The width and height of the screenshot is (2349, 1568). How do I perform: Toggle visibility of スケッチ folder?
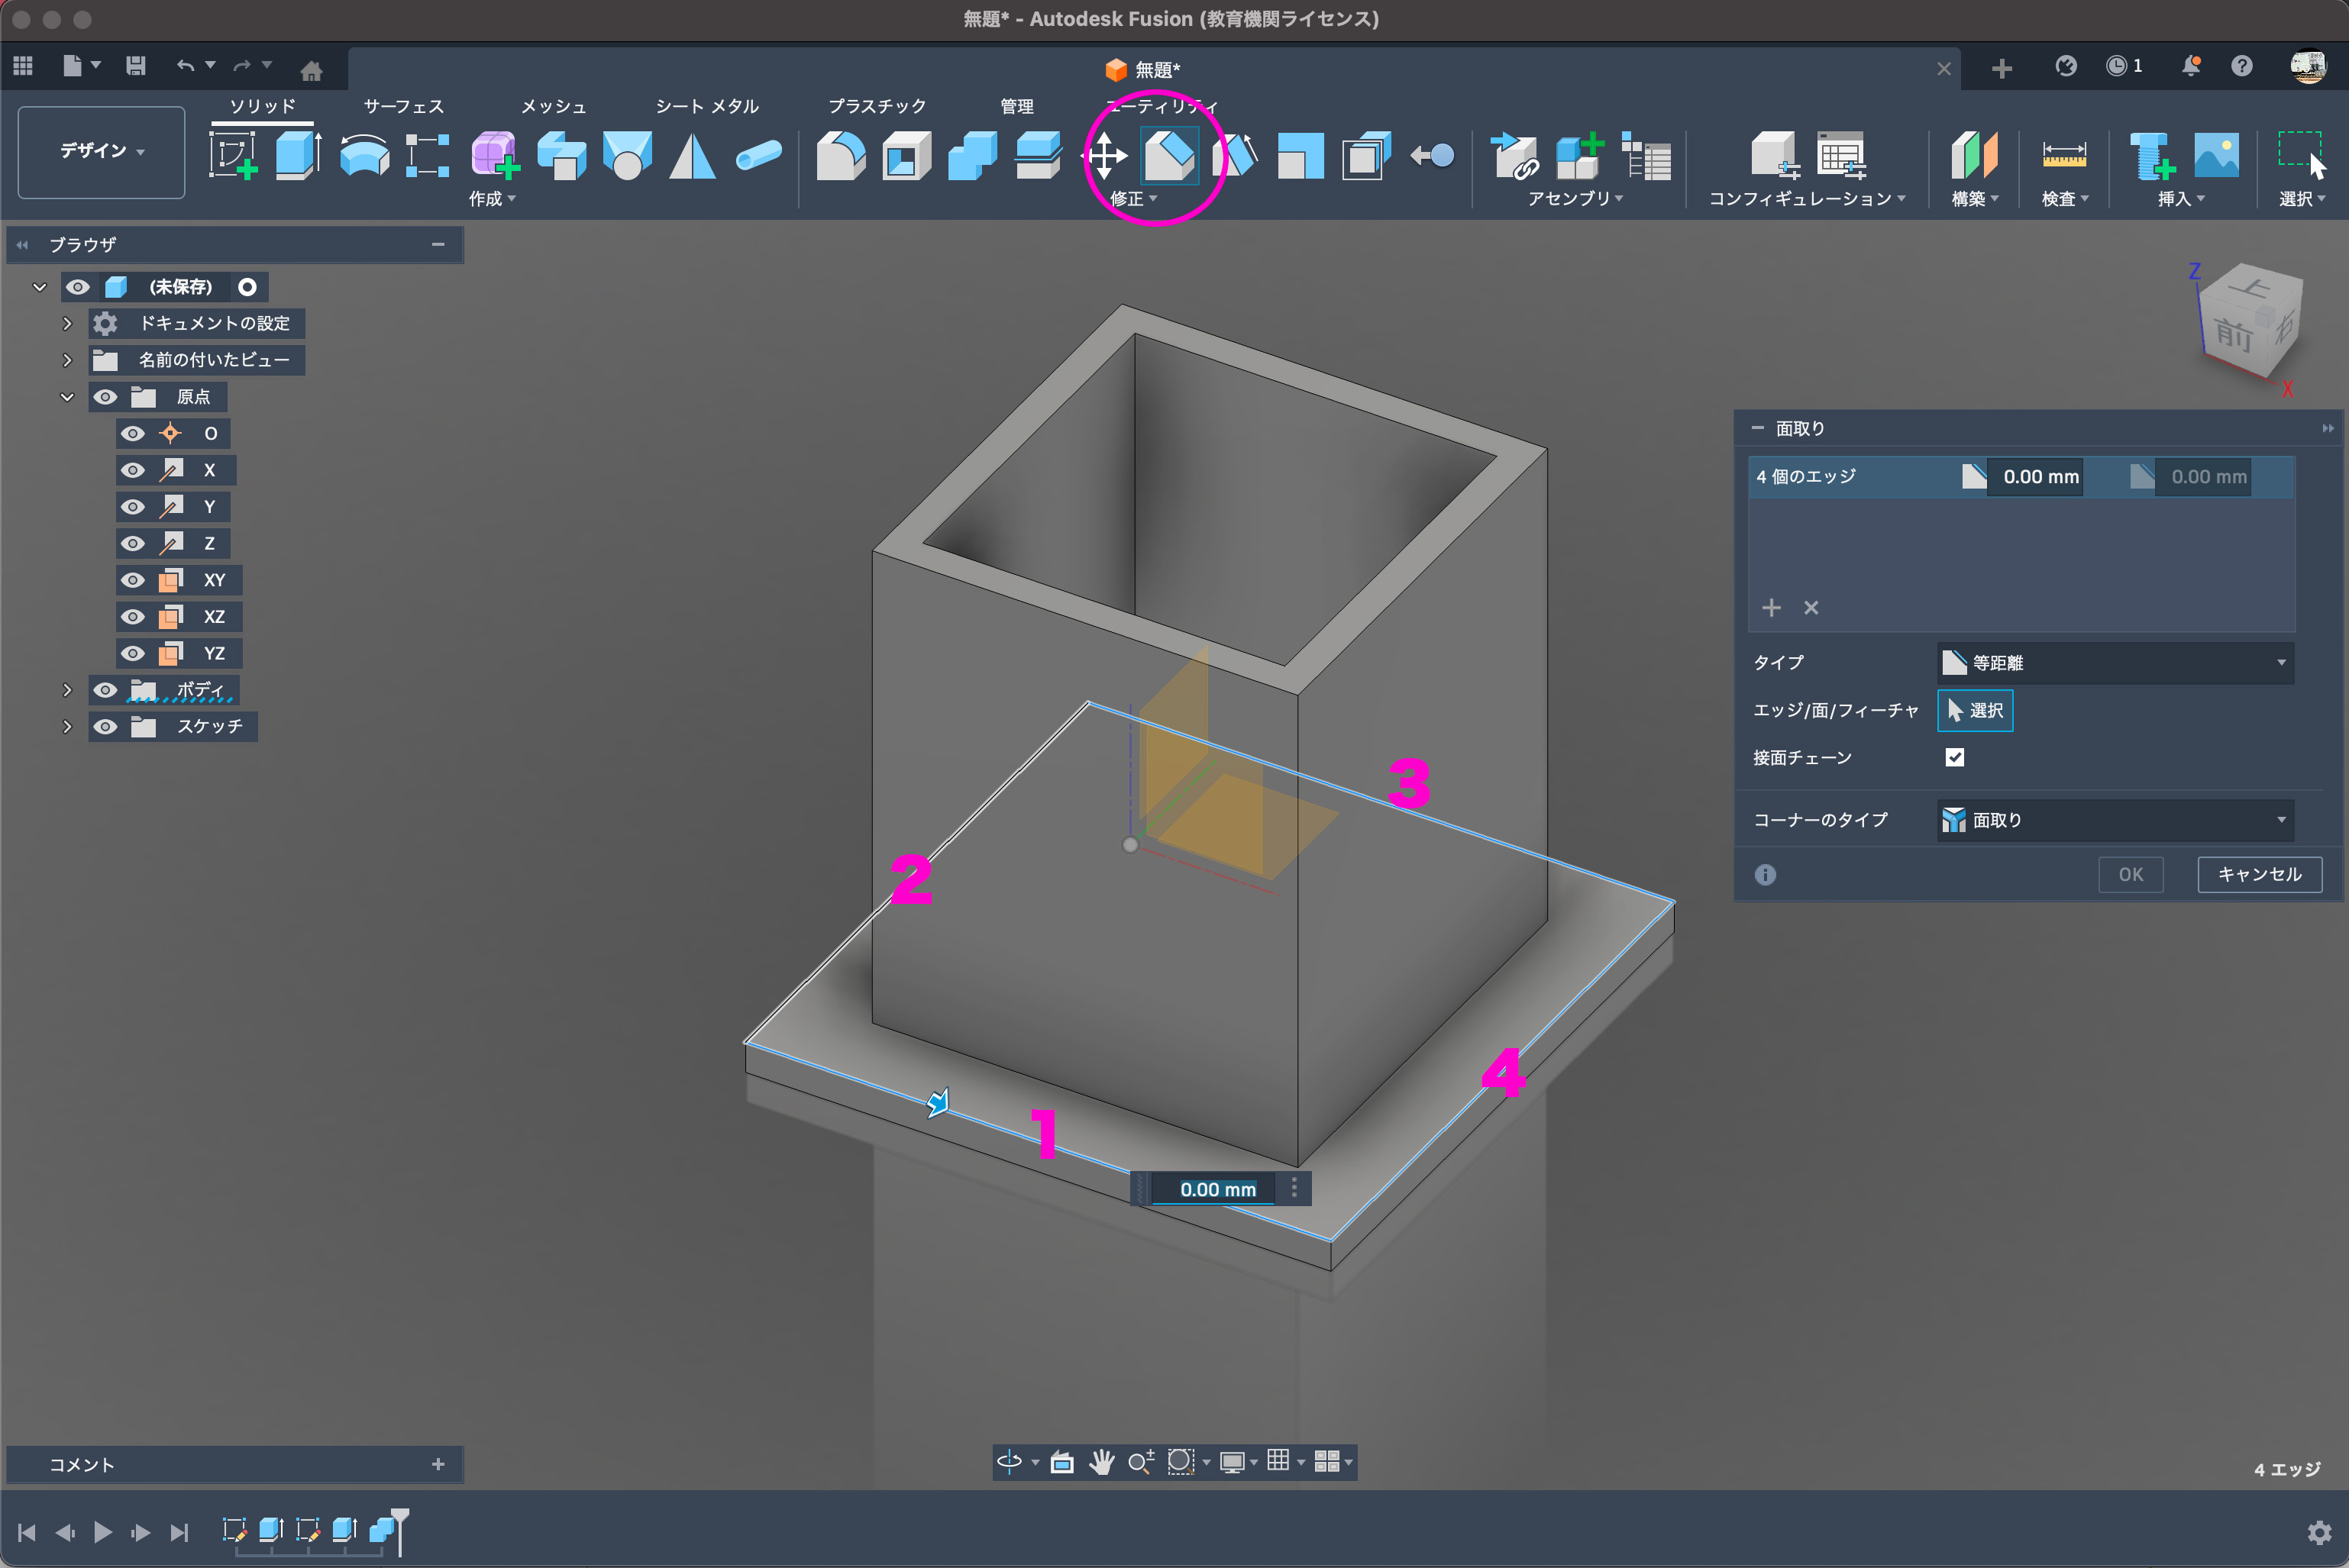[105, 727]
